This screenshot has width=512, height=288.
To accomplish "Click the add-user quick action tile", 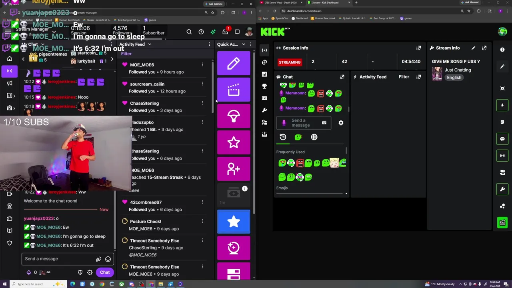I will point(234,169).
